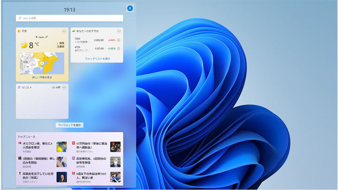Open the 天気 weather widget options menu
Screen dimensions: 338x190
coord(64,31)
